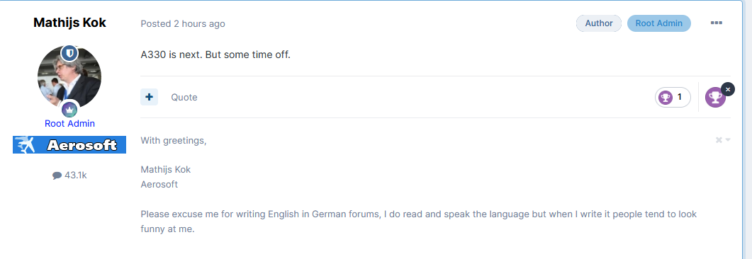View who reacted via the count "1"

point(679,97)
